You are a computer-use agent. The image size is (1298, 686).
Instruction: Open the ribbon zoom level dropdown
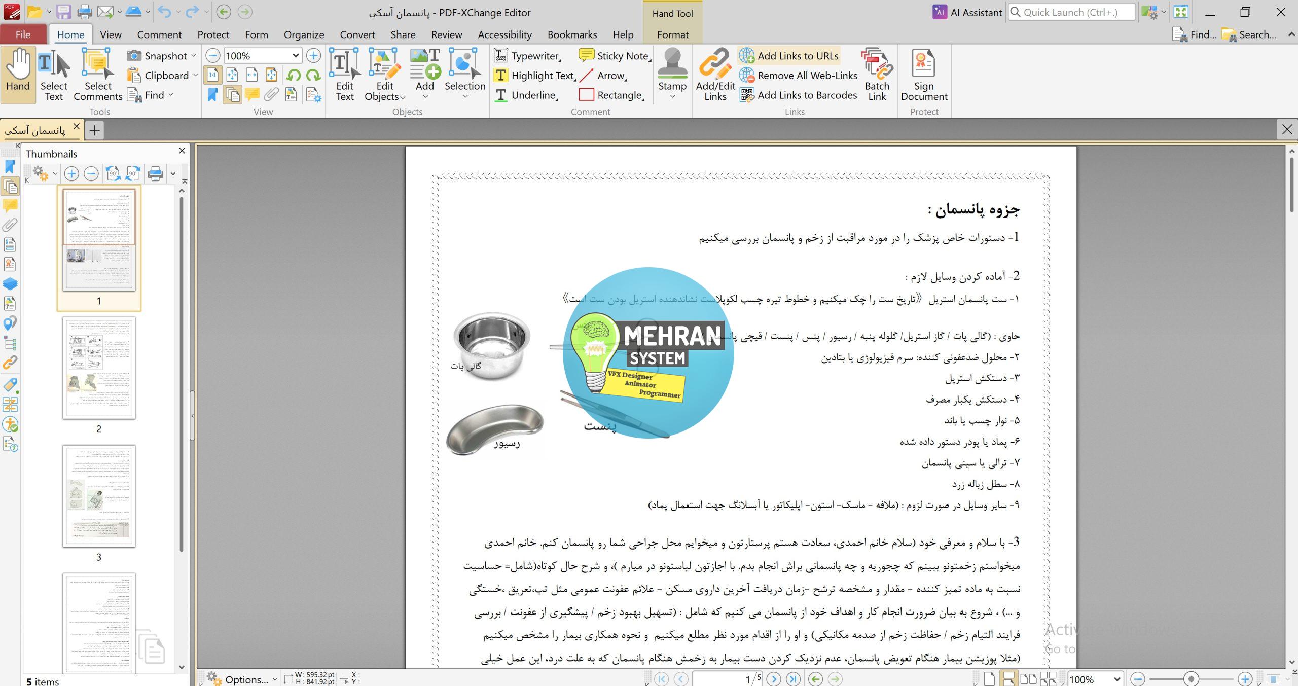(x=296, y=56)
